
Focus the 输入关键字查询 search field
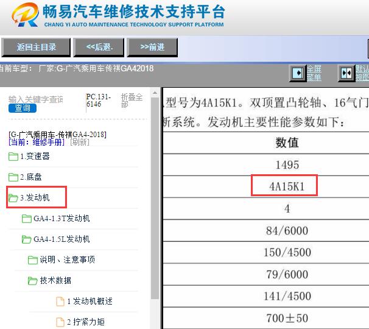36,99
